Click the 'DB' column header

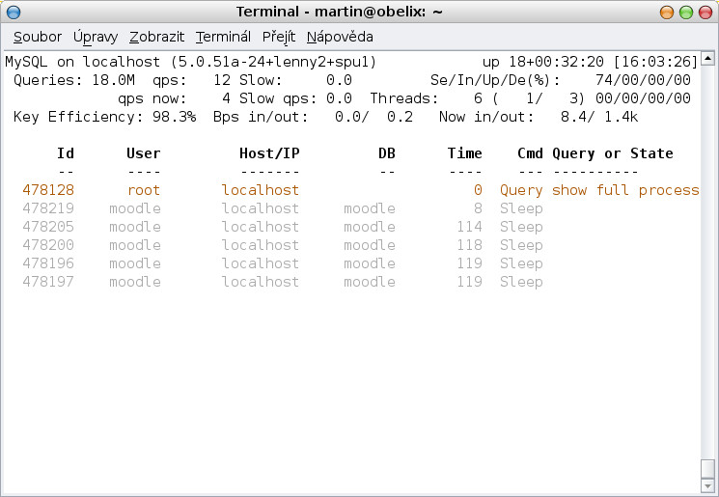pyautogui.click(x=387, y=153)
